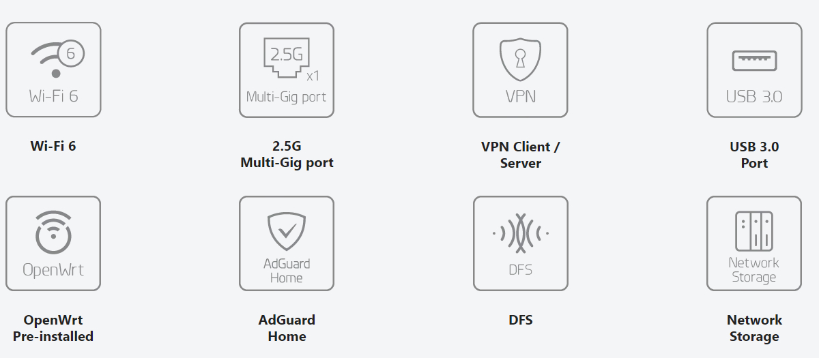819x358 pixels.
Task: Select the USB 3.0 port icon tile
Action: (754, 70)
